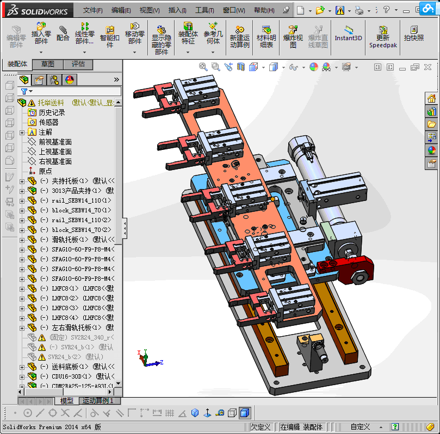Open Bill of Materials (材料明细表)
Screen dimensions: 440x434
click(267, 37)
